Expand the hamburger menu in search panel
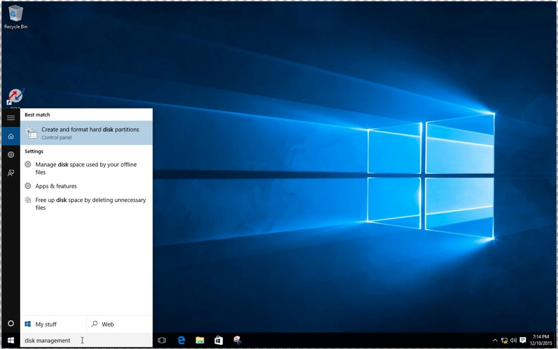The height and width of the screenshot is (349, 558). pyautogui.click(x=11, y=118)
